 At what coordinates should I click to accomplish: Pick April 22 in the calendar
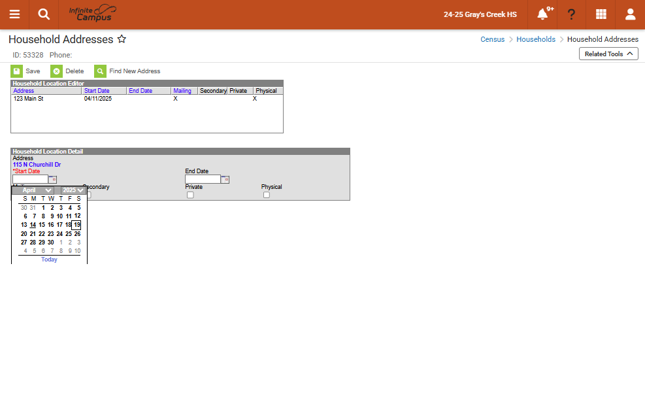point(42,234)
